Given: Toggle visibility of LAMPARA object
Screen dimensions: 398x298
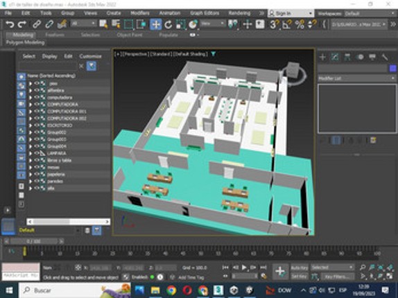Looking at the screenshot, I should (37, 153).
